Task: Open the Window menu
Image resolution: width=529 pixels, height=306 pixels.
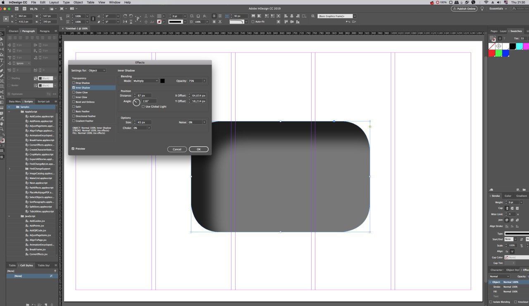Action: (x=114, y=2)
